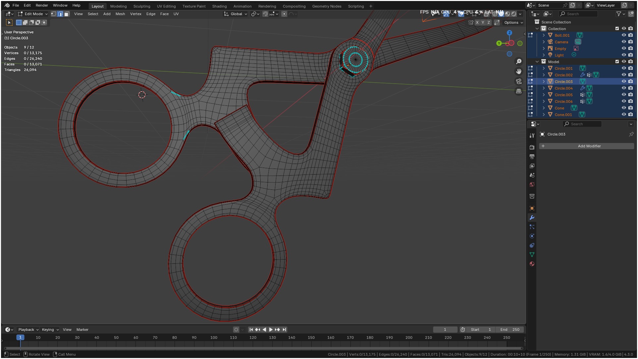The height and width of the screenshot is (359, 638).
Task: Switch to orthographic view grid icon
Action: tap(519, 91)
